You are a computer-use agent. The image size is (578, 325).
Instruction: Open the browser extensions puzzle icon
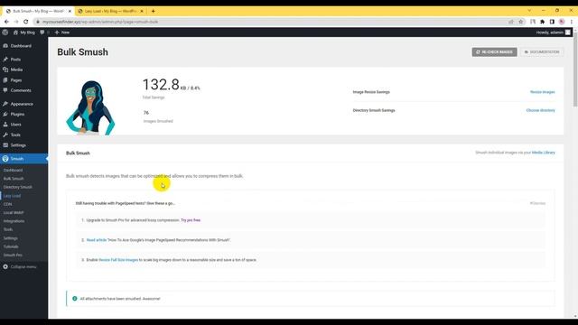click(542, 22)
